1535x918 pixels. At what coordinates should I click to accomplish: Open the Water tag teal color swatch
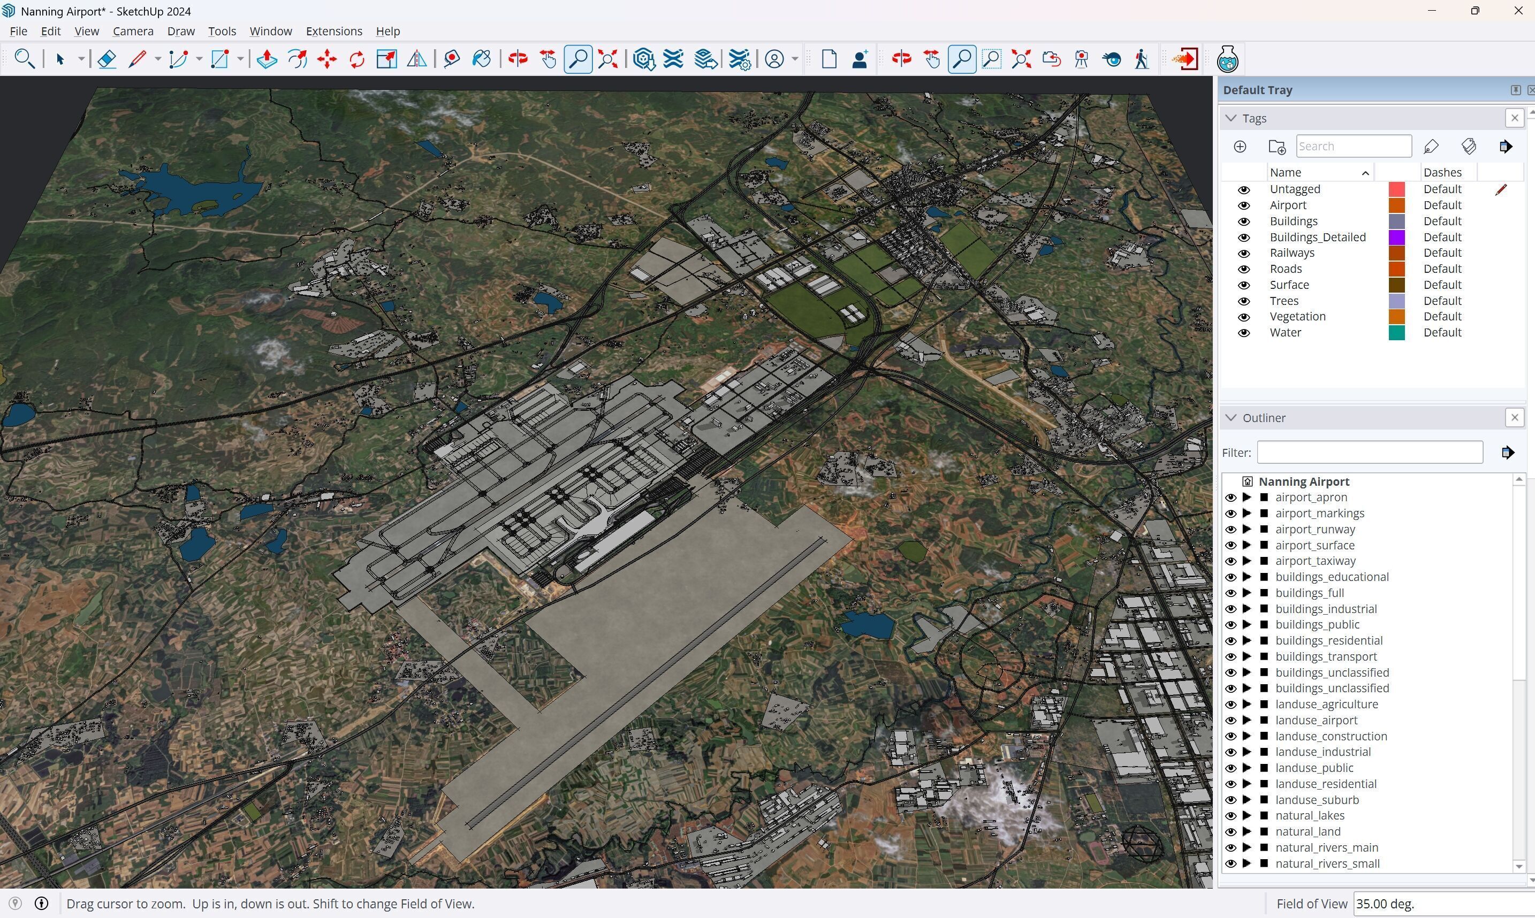(x=1396, y=333)
